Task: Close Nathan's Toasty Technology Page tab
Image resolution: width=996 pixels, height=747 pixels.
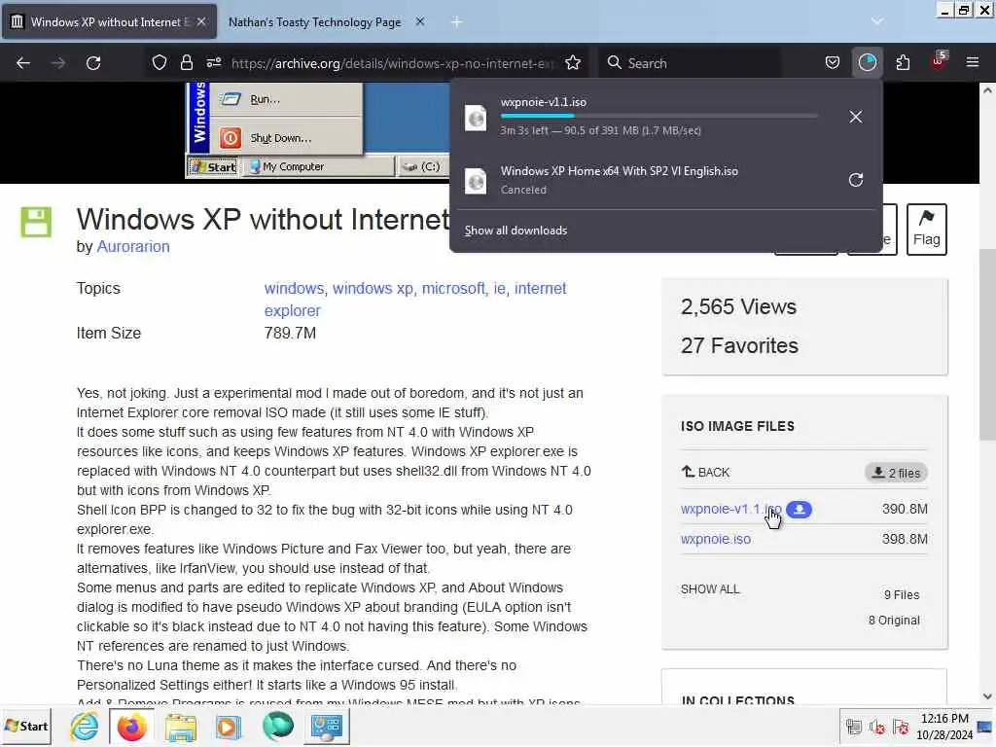Action: point(420,21)
